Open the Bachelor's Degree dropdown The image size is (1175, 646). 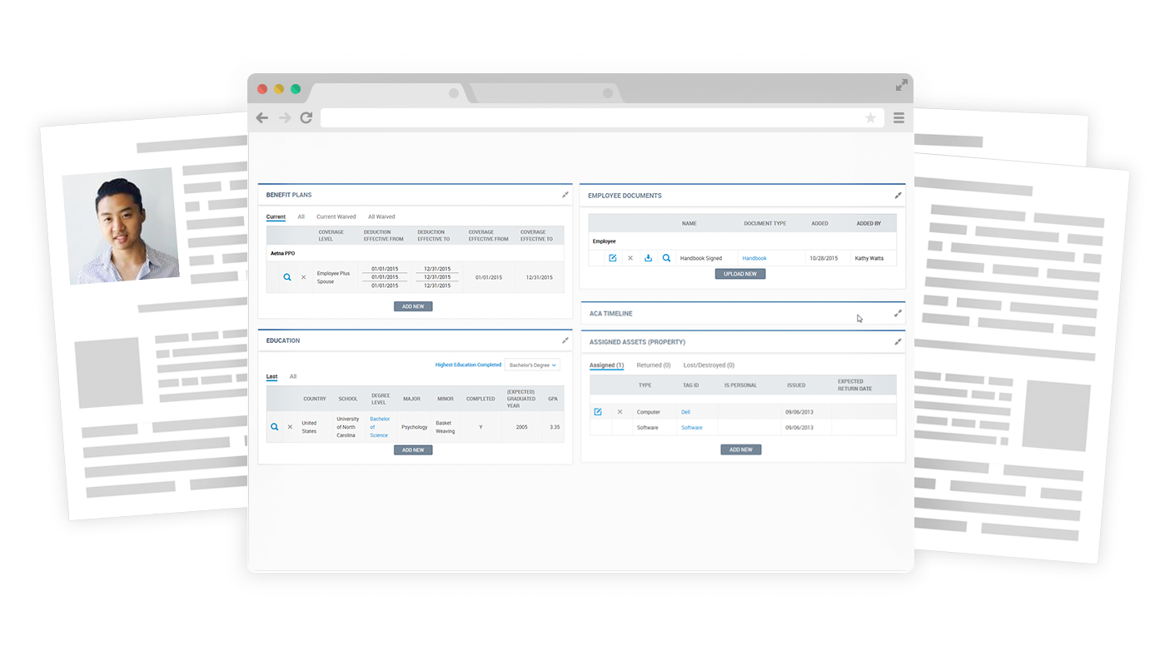click(x=533, y=365)
